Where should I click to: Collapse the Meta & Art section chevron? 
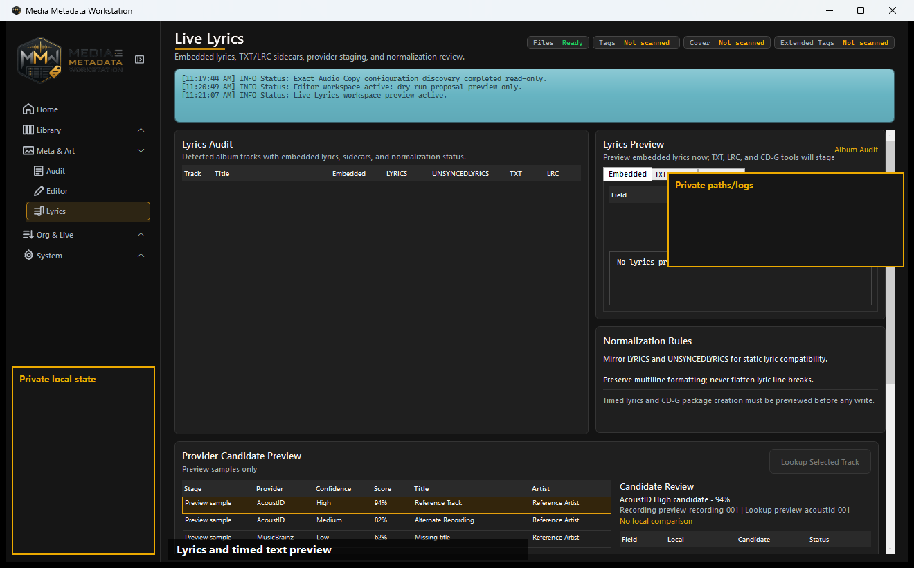(141, 151)
